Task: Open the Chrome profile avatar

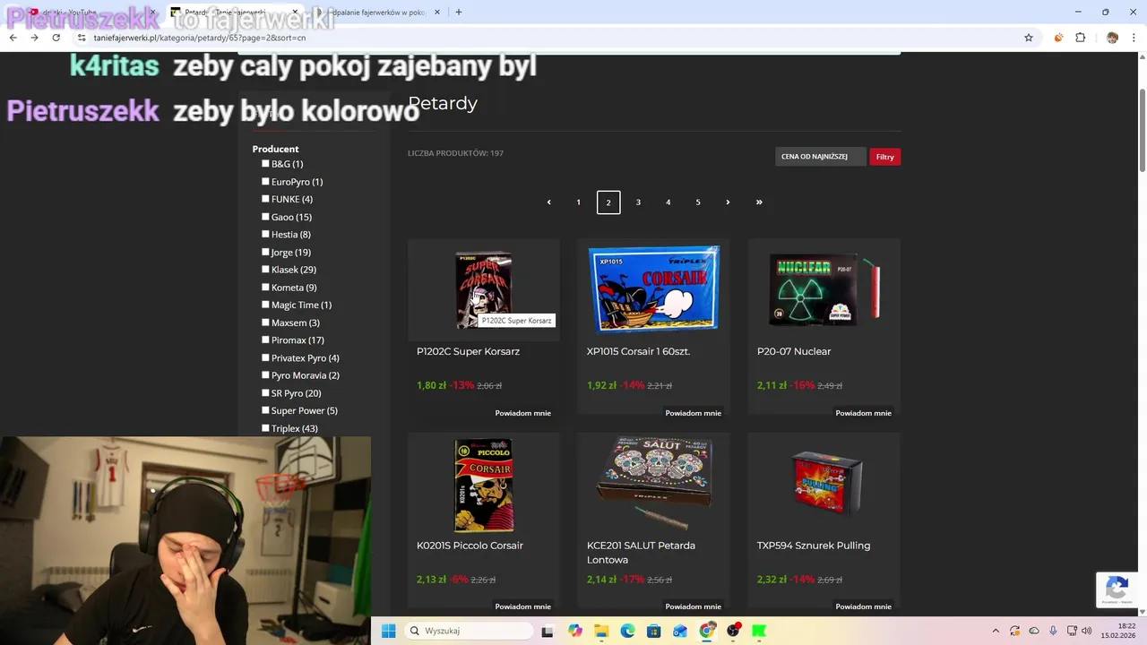Action: coord(1112,38)
